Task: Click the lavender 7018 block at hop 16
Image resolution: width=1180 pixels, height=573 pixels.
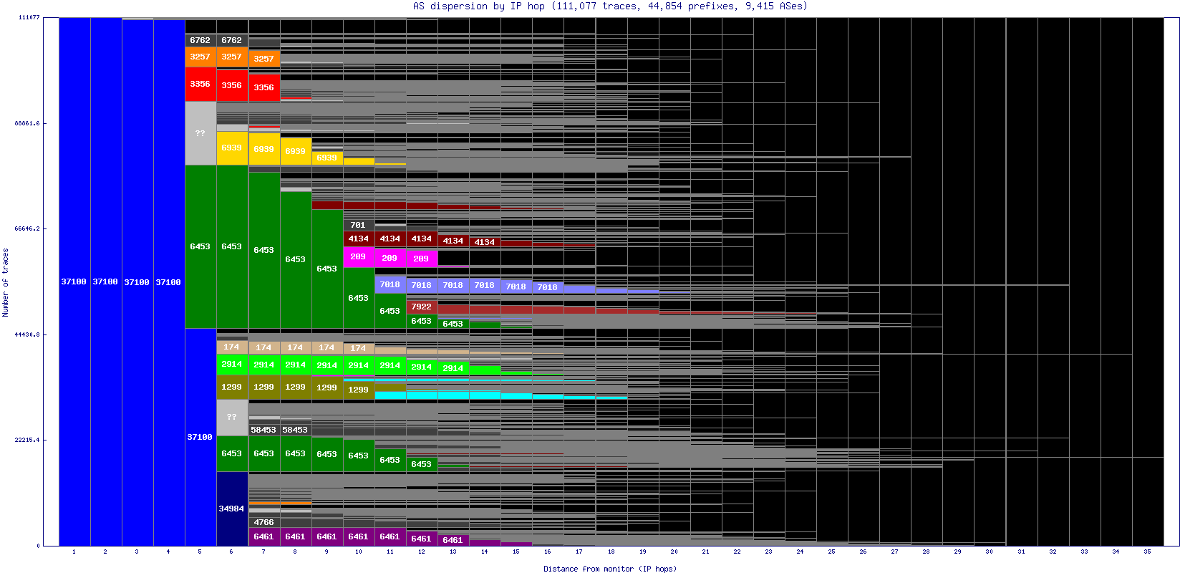Action: point(547,287)
